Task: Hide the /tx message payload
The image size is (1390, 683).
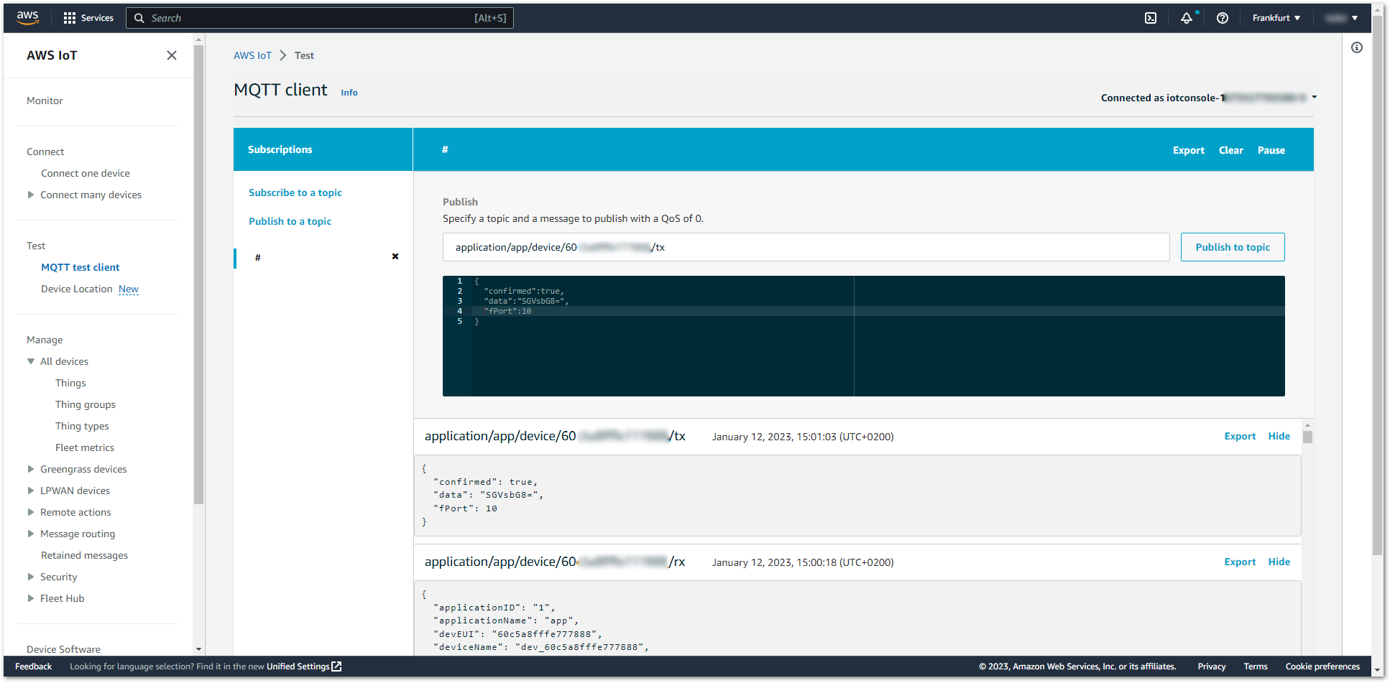Action: (1279, 436)
